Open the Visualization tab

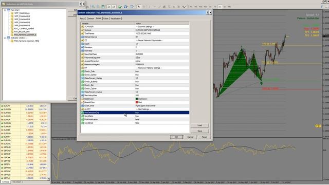point(116,18)
